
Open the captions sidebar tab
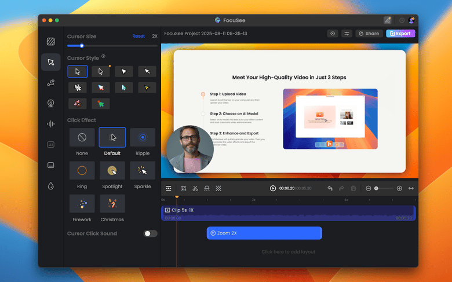[51, 145]
